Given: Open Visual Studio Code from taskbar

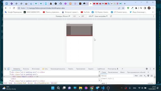Looking at the screenshot, I should pos(103,88).
